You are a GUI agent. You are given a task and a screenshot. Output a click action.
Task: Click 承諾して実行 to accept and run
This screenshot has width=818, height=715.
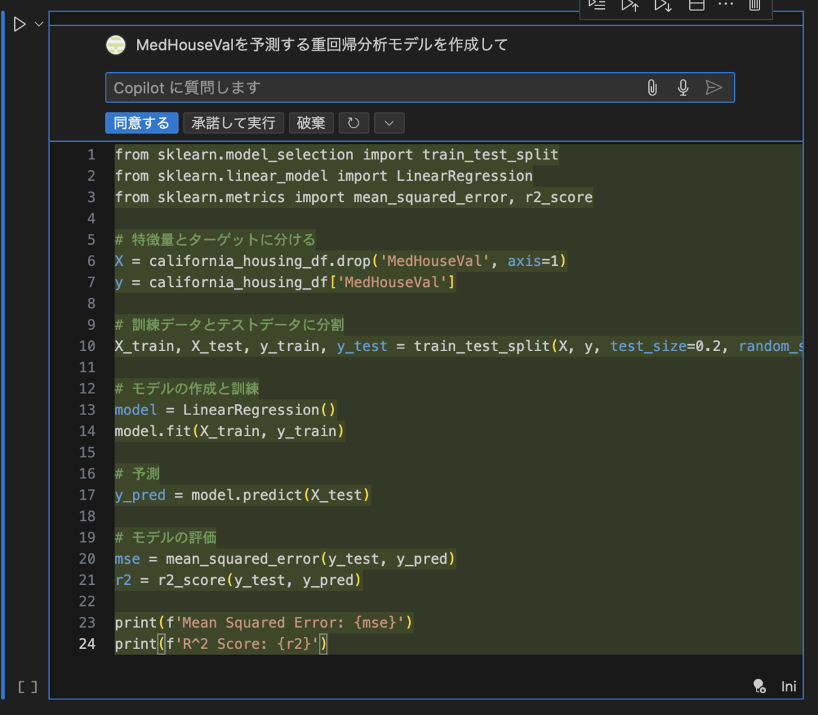tap(233, 123)
